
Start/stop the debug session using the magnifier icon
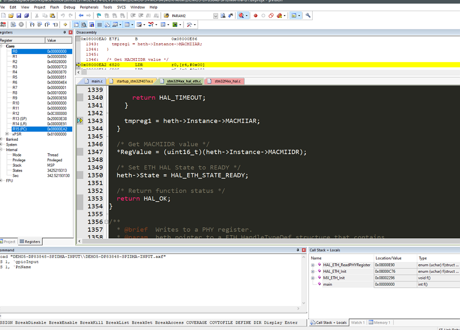pyautogui.click(x=241, y=16)
